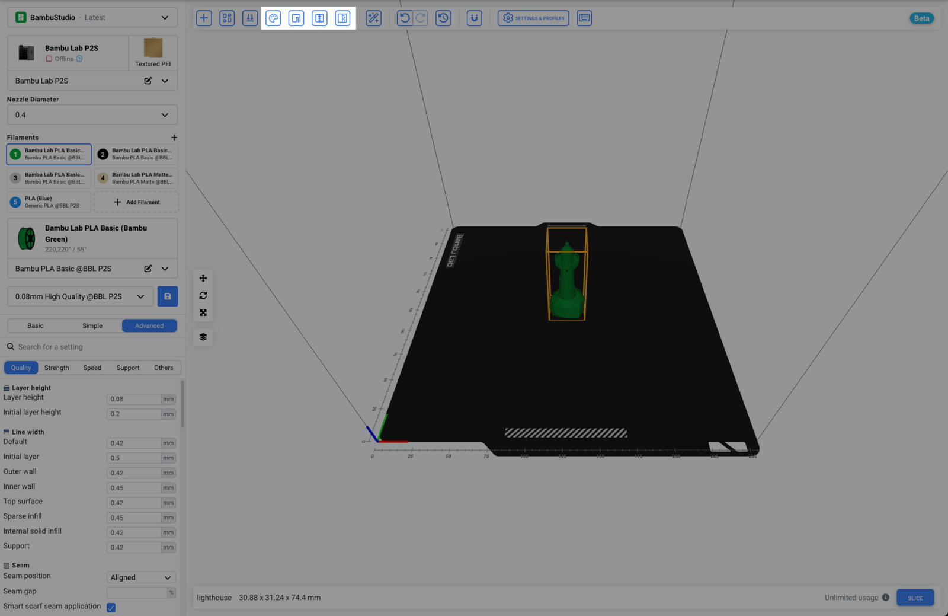This screenshot has height=616, width=948.
Task: Click the seam painting toolbar icon
Action: pyautogui.click(x=319, y=18)
